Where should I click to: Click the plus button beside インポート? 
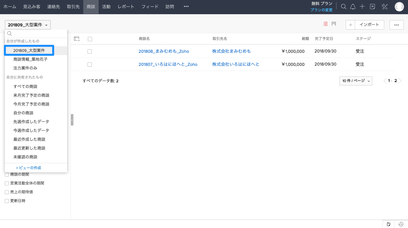tap(350, 25)
